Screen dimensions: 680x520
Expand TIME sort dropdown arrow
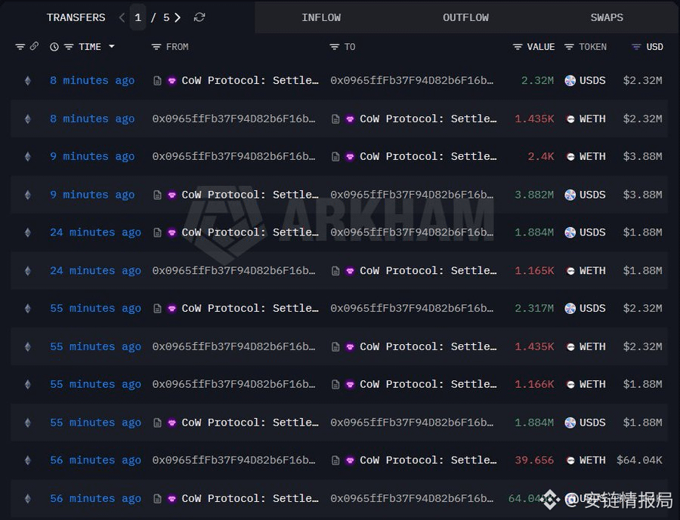pos(112,46)
